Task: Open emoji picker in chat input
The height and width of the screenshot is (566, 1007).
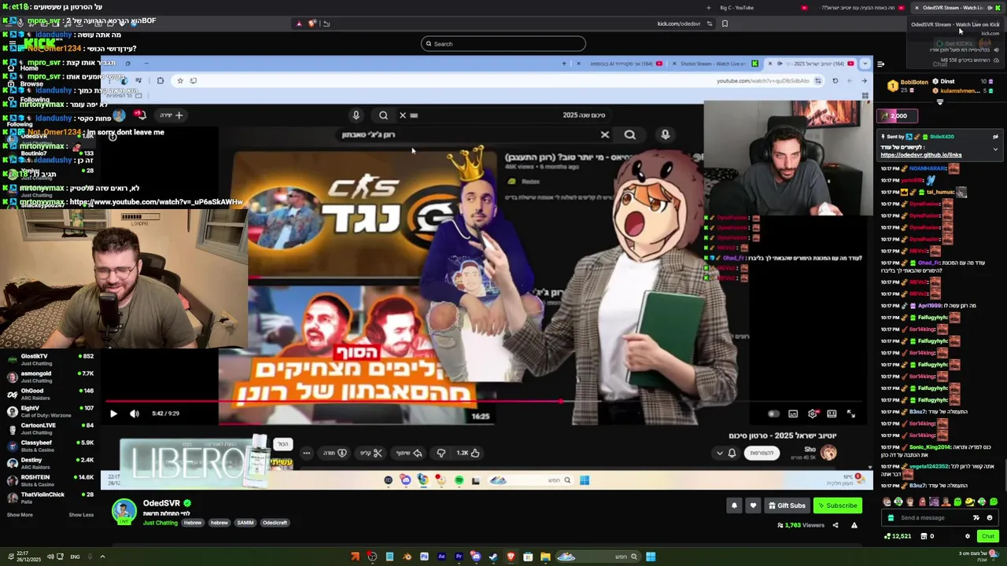Action: 990,518
